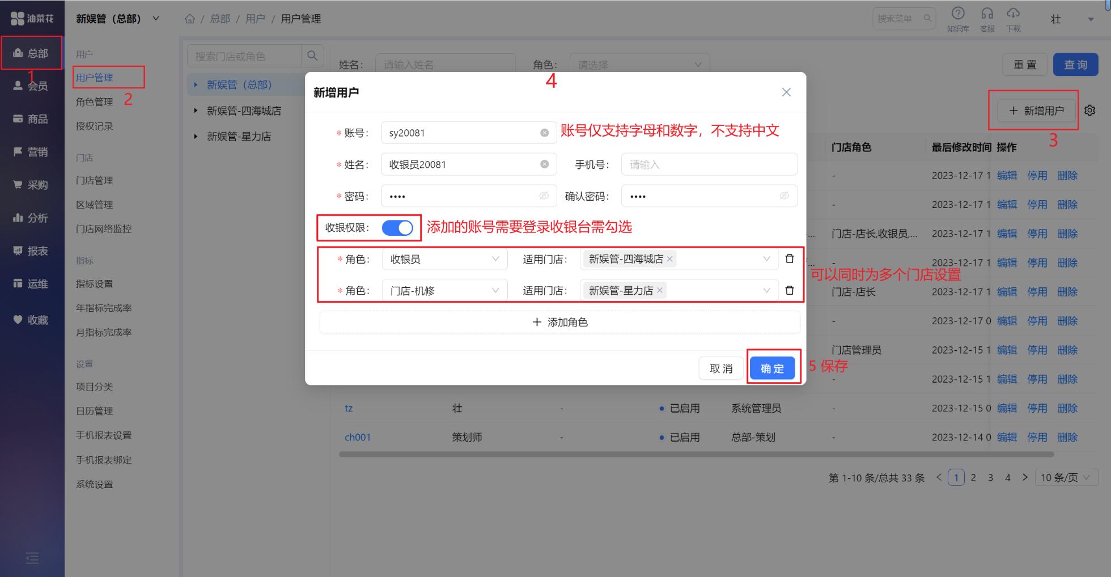Screen dimensions: 1111x577
Task: Show password in the 确认密码 field eye icon
Action: pyautogui.click(x=784, y=196)
